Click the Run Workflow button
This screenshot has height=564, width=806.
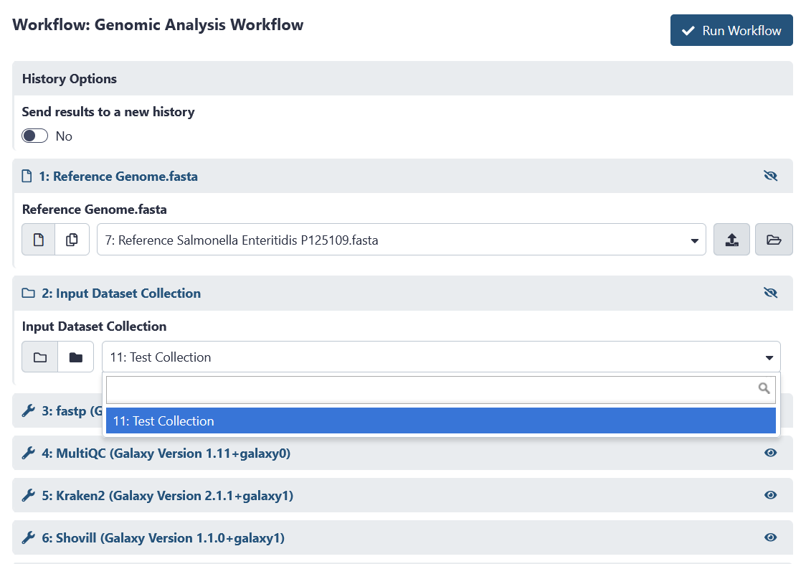pyautogui.click(x=731, y=30)
